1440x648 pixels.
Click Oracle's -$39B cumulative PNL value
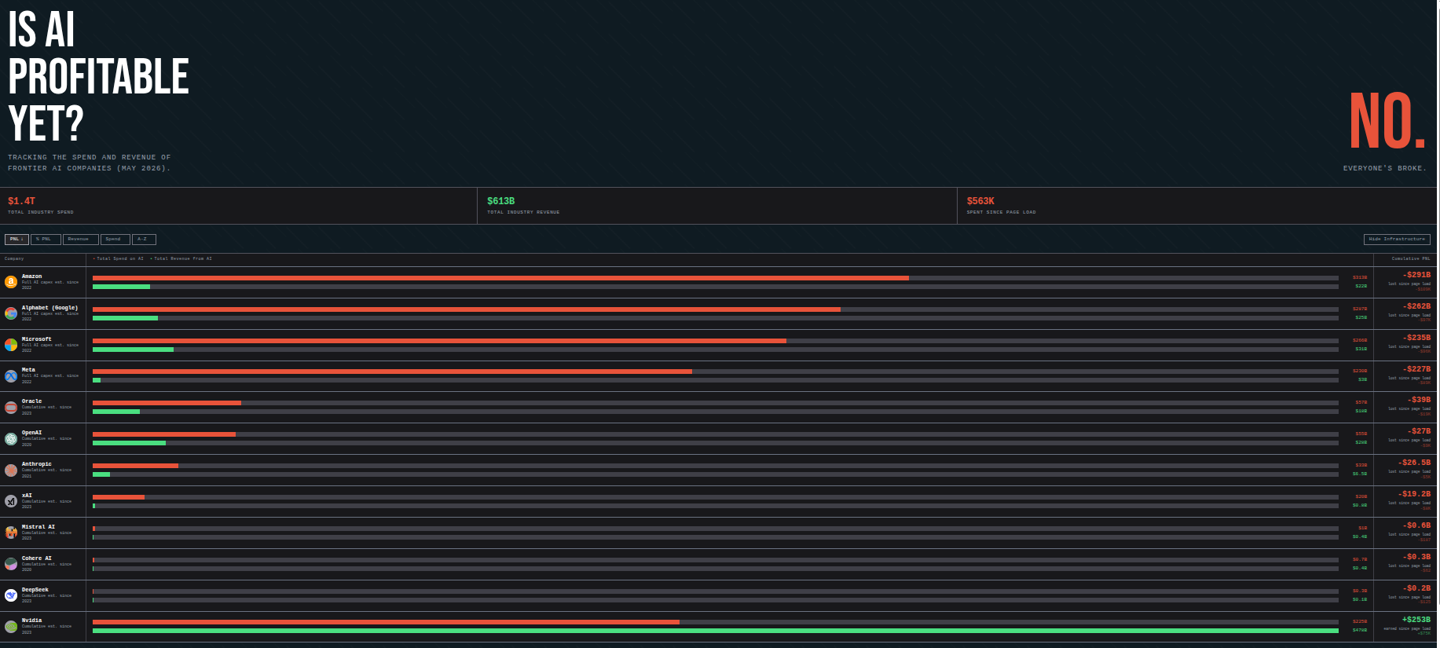coord(1419,400)
